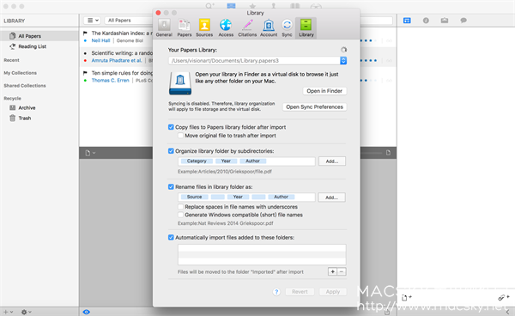The width and height of the screenshot is (515, 316).
Task: Select the Year token in subdirectories field
Action: 226,161
